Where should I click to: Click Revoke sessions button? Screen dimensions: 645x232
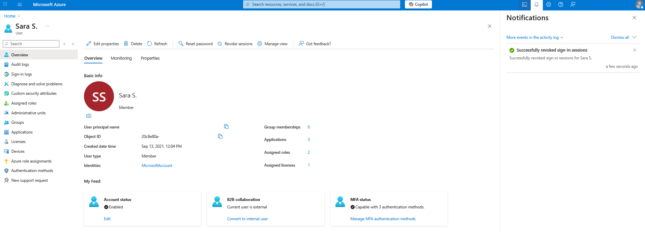click(235, 44)
